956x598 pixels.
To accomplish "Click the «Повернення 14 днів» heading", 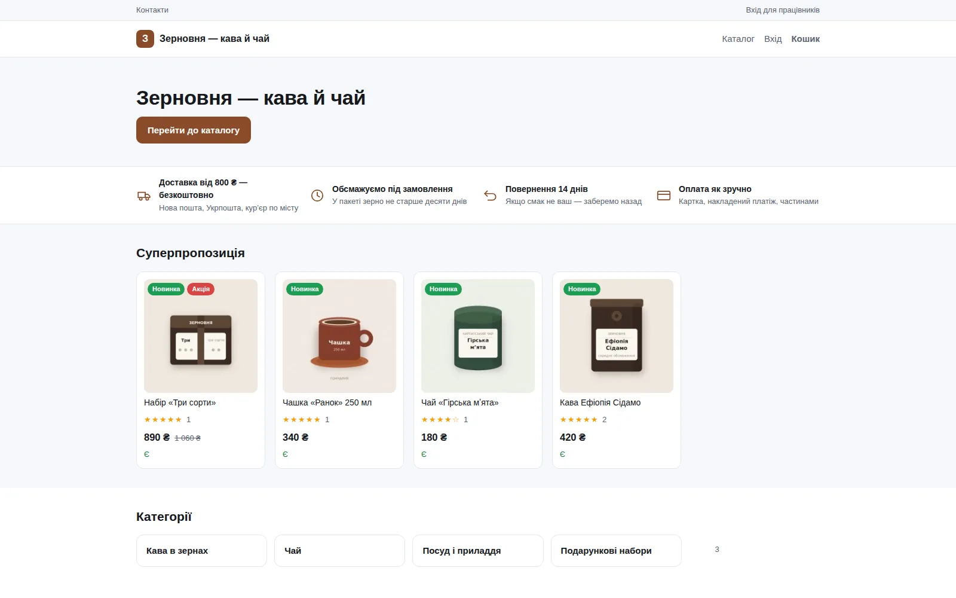I will coord(546,189).
